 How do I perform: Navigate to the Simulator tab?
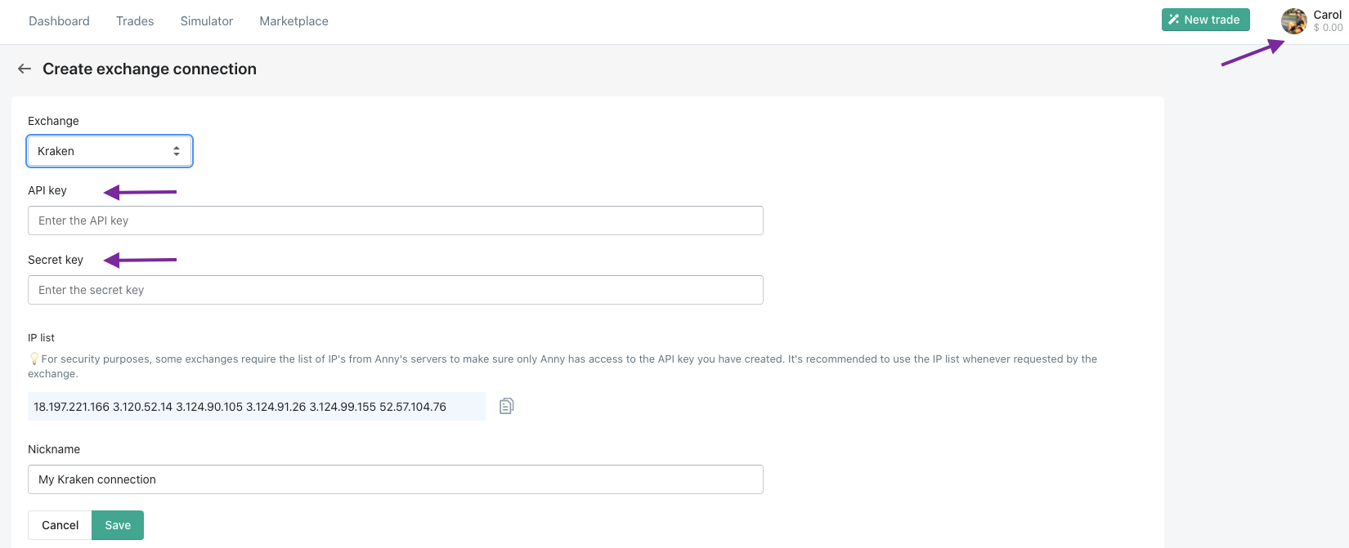(x=207, y=21)
